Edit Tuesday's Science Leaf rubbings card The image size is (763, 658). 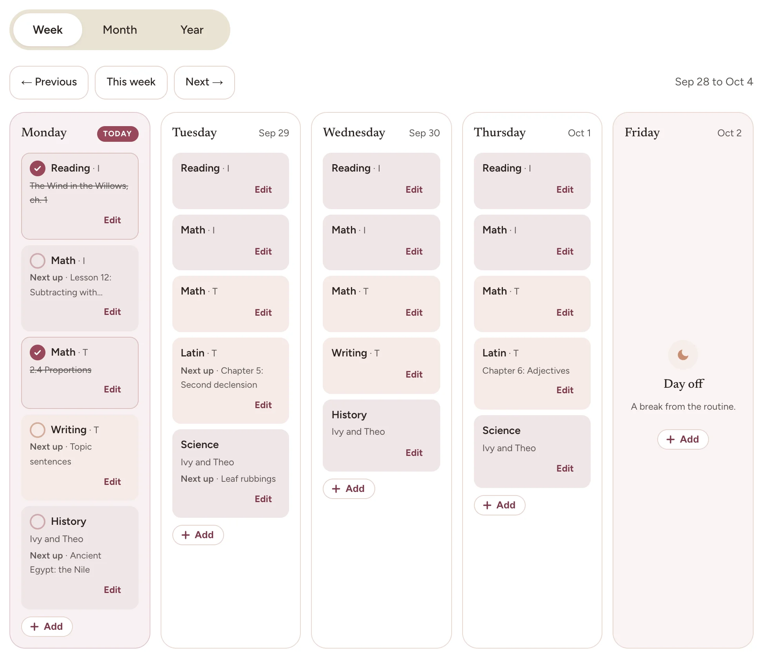pyautogui.click(x=263, y=499)
